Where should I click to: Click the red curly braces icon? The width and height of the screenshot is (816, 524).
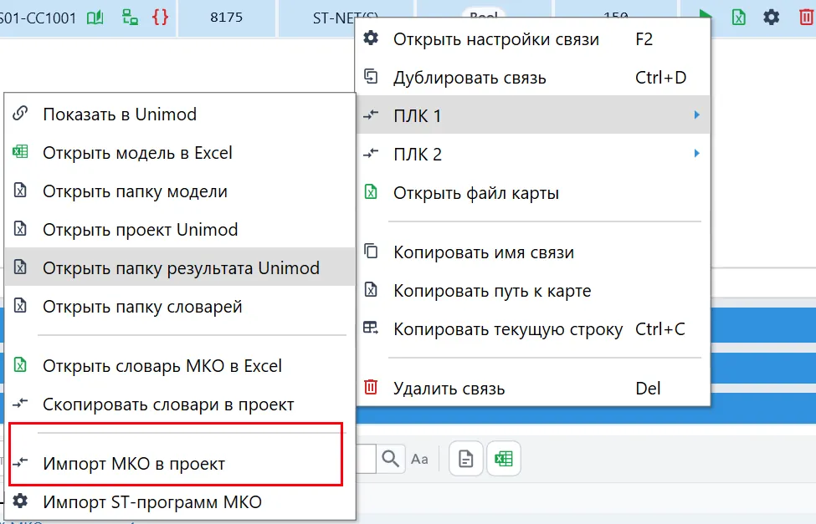pos(161,18)
